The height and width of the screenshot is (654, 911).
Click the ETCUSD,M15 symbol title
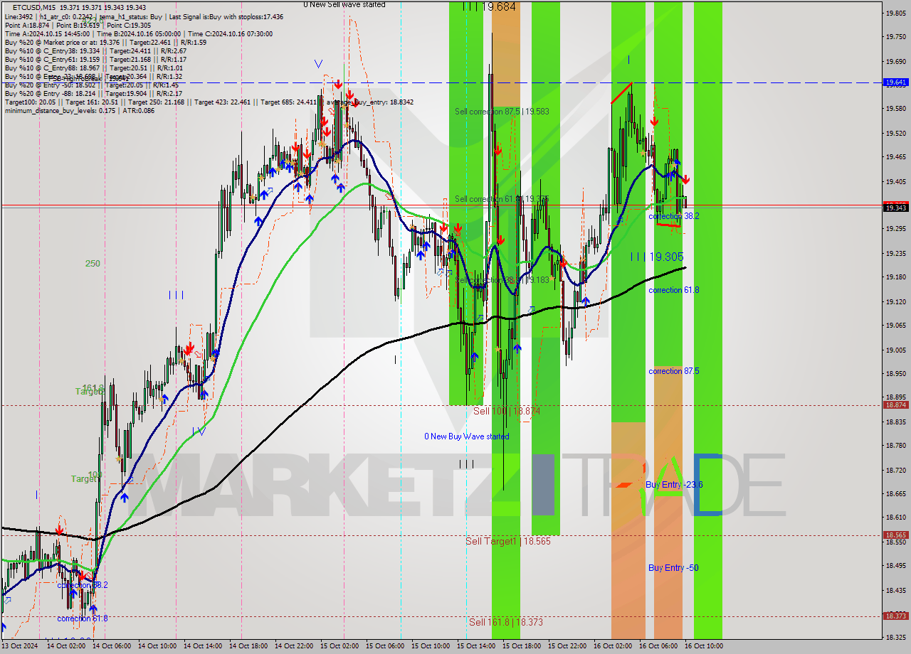click(x=33, y=7)
